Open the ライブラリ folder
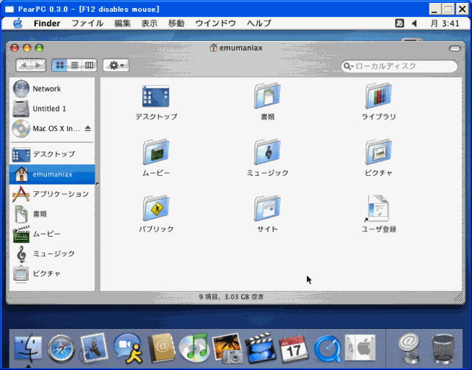 [378, 96]
